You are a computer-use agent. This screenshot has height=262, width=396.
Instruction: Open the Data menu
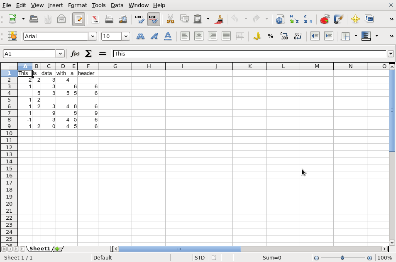coord(117,5)
